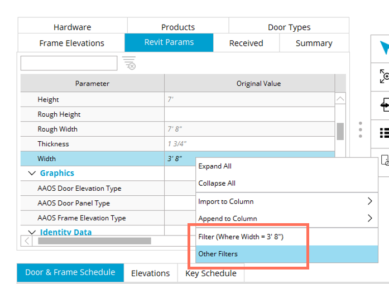Click the horizontal scrollbar thumb

coord(94,241)
